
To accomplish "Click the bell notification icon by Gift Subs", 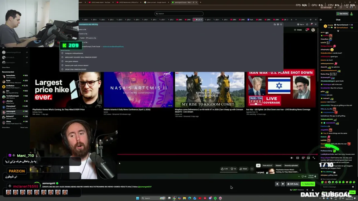I will tap(277, 184).
